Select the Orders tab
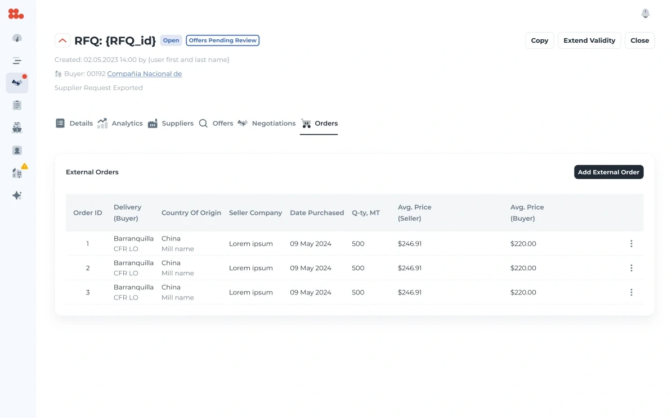 click(319, 123)
